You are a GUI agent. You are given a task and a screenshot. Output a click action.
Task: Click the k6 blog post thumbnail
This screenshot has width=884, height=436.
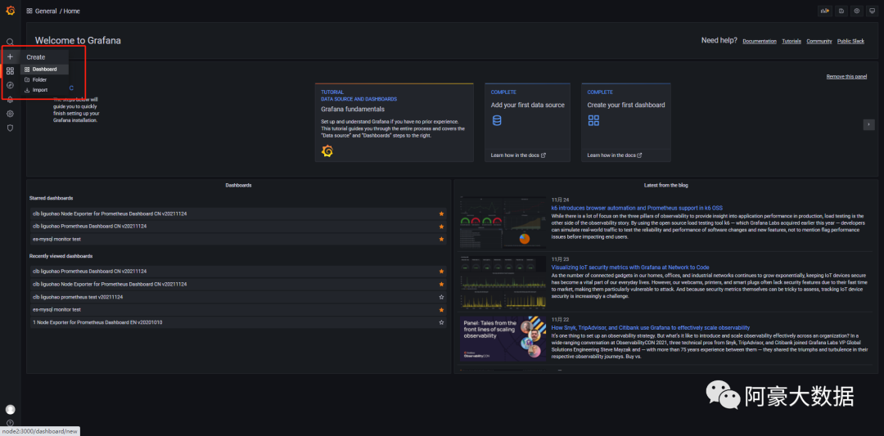pyautogui.click(x=503, y=222)
